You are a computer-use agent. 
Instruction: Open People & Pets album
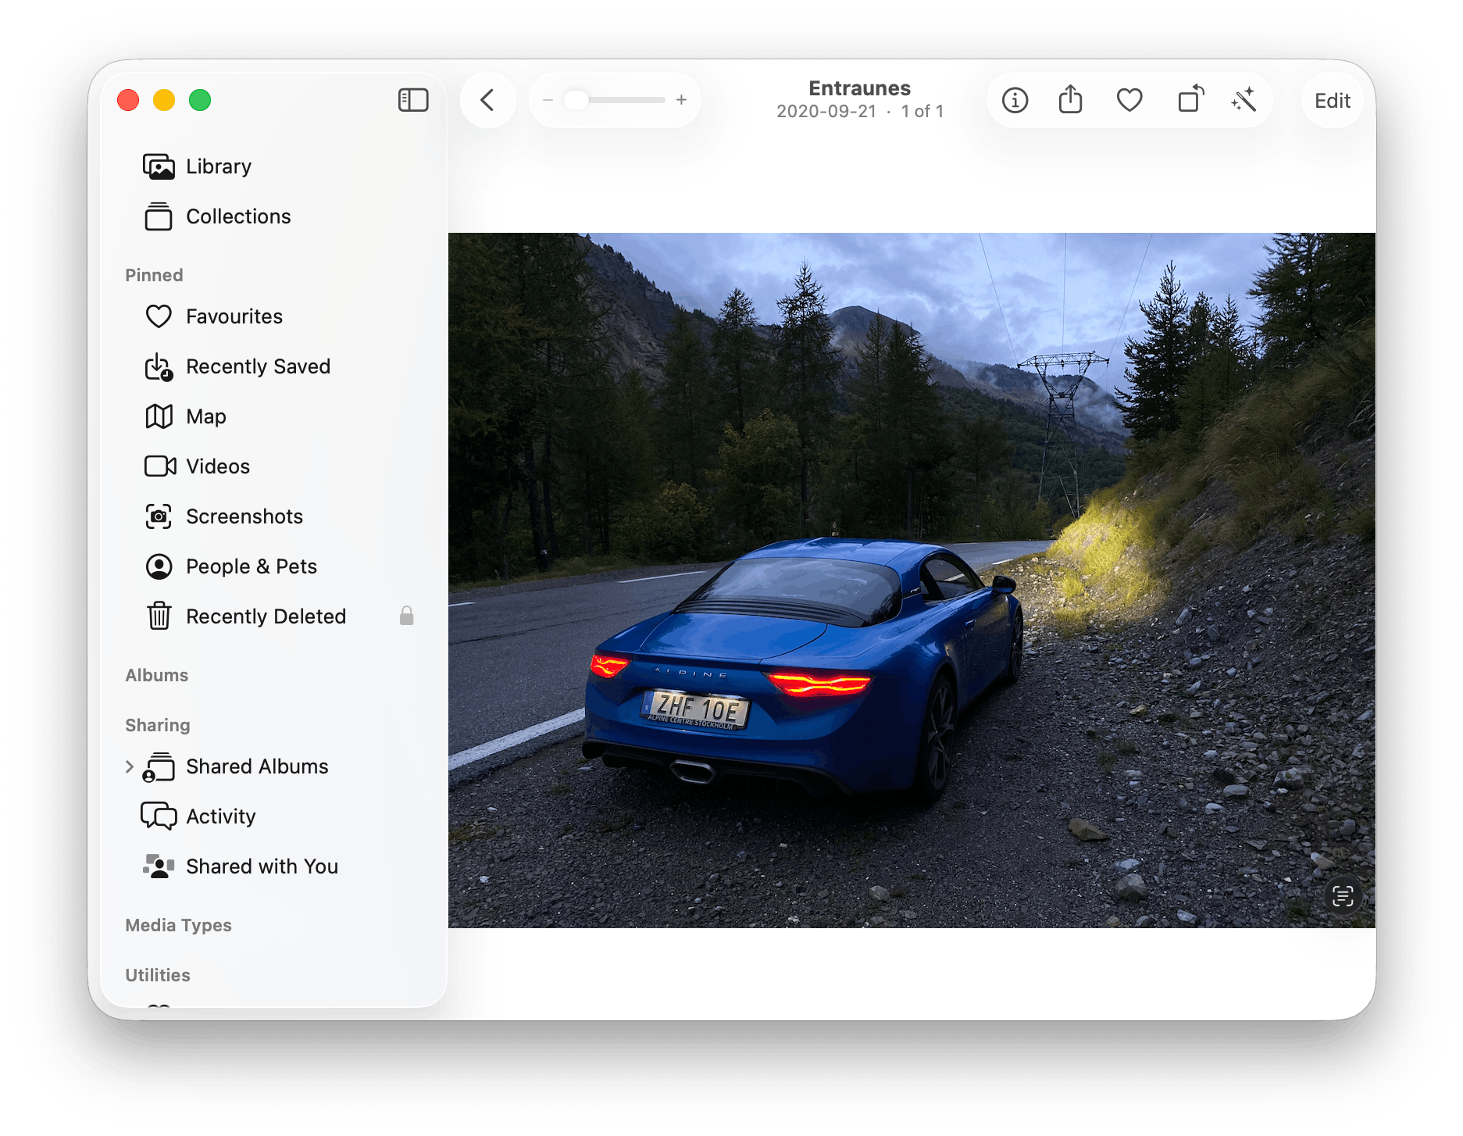[251, 566]
